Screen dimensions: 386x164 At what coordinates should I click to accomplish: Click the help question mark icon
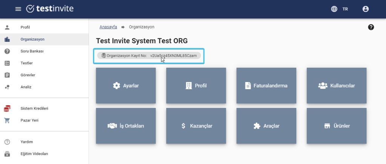coord(371,27)
